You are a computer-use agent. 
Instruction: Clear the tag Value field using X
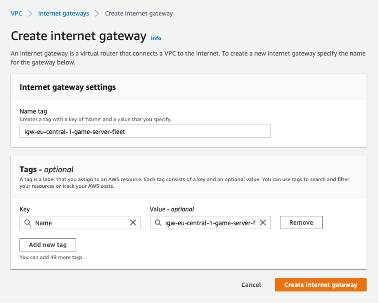[x=263, y=223]
